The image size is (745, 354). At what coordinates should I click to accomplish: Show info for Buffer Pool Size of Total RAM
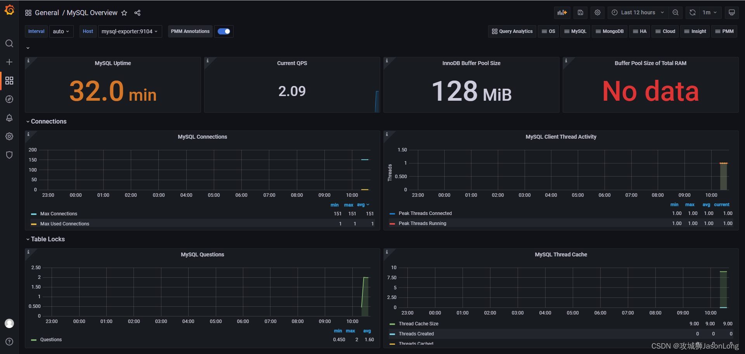(566, 60)
